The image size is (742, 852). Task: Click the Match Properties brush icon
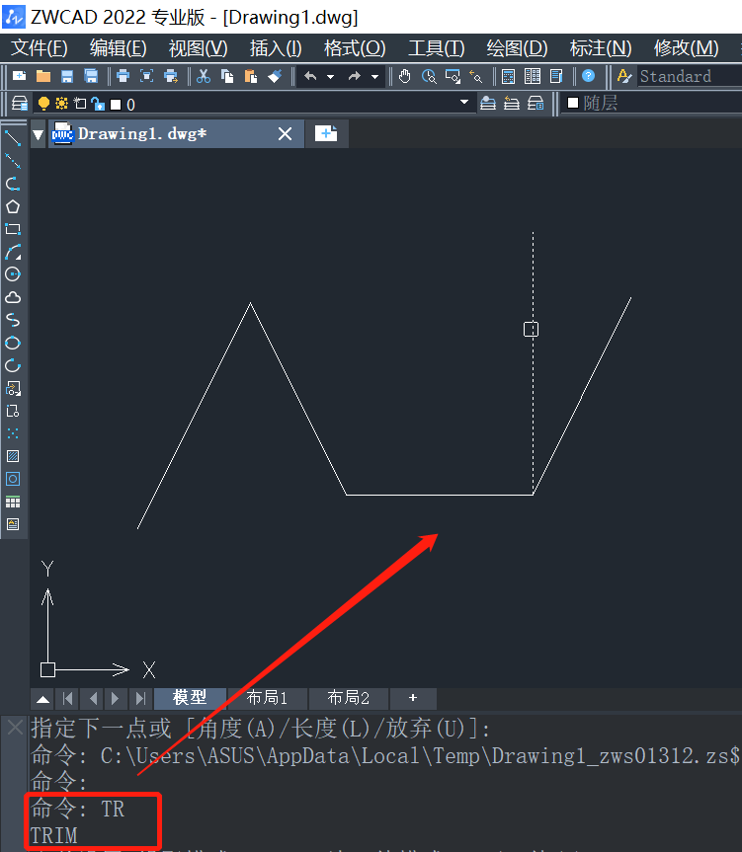275,76
